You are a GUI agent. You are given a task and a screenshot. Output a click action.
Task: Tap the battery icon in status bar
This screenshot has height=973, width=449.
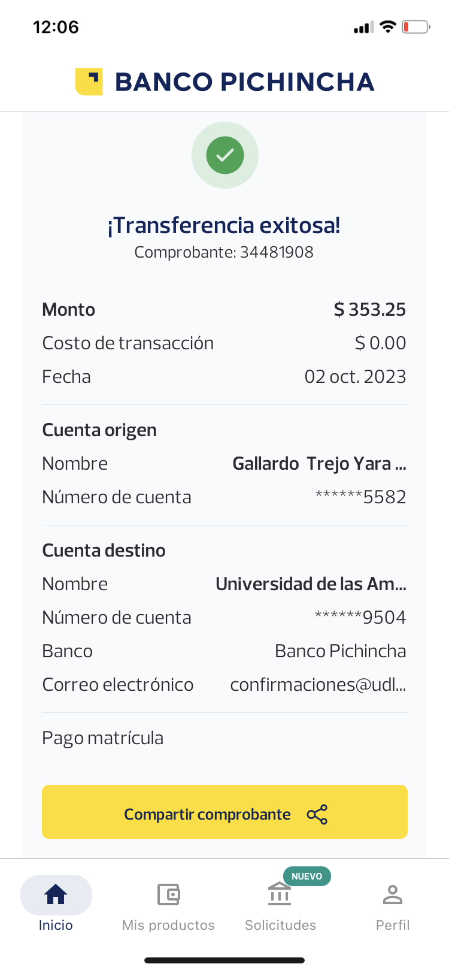pos(415,27)
